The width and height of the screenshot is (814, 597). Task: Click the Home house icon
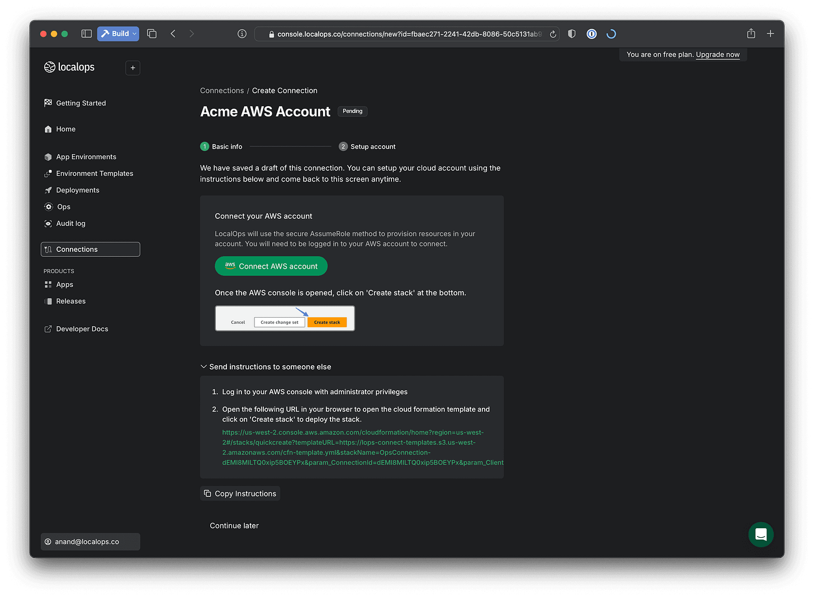[x=48, y=129]
